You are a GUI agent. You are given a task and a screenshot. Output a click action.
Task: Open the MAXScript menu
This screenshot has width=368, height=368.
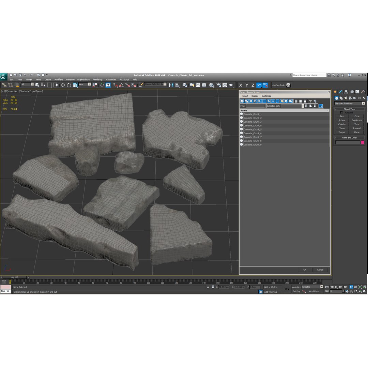point(124,79)
